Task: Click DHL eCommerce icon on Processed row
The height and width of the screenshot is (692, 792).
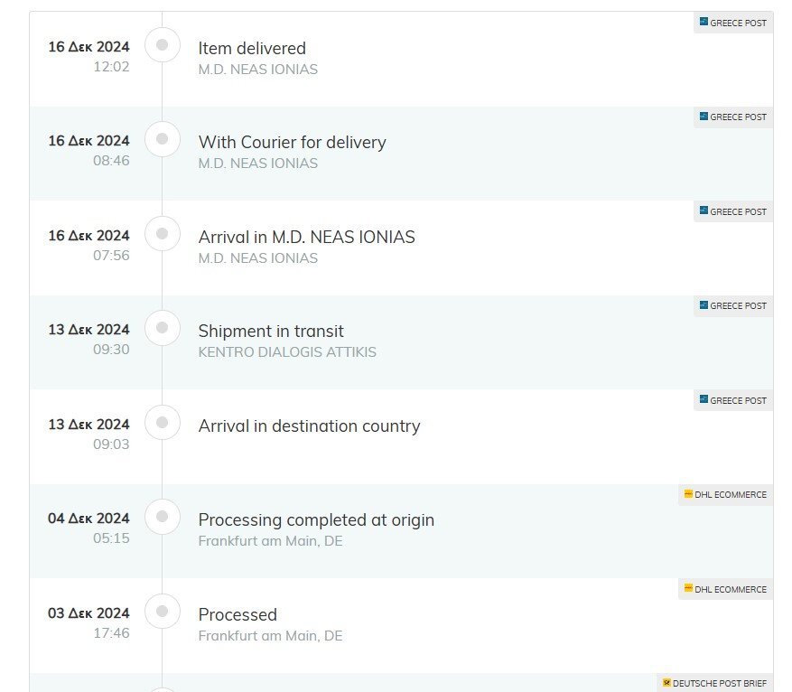Action: [x=688, y=588]
